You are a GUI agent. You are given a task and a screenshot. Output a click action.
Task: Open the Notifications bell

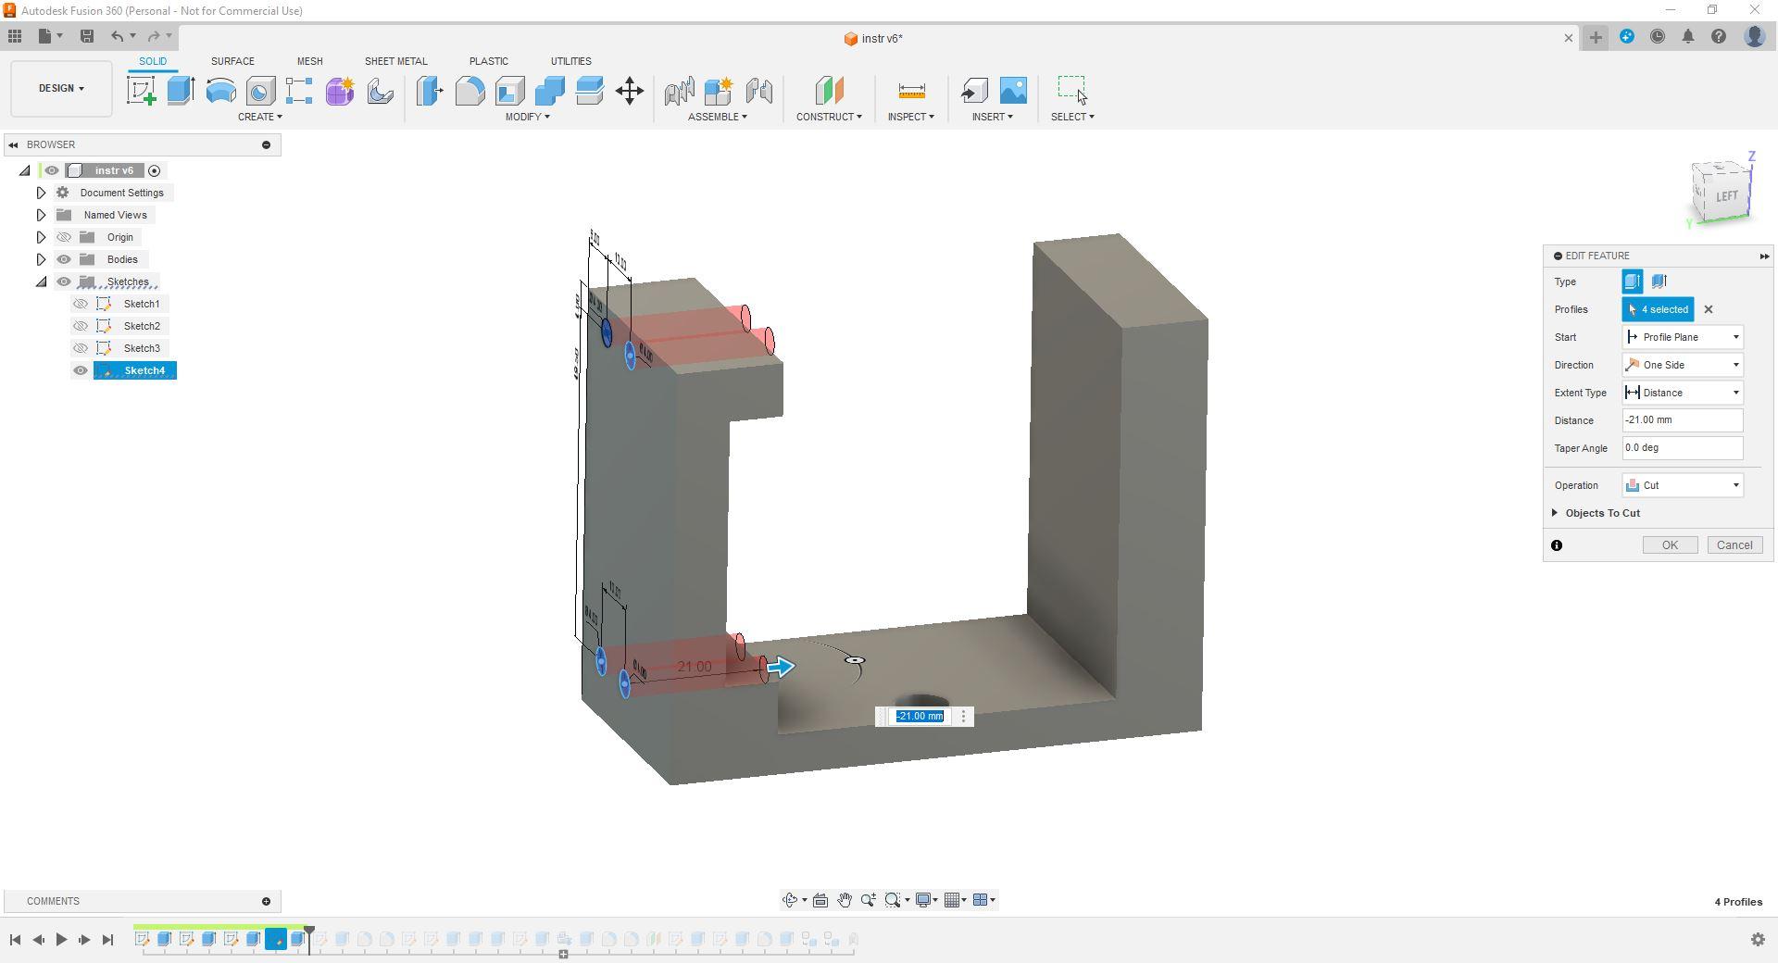(x=1688, y=37)
